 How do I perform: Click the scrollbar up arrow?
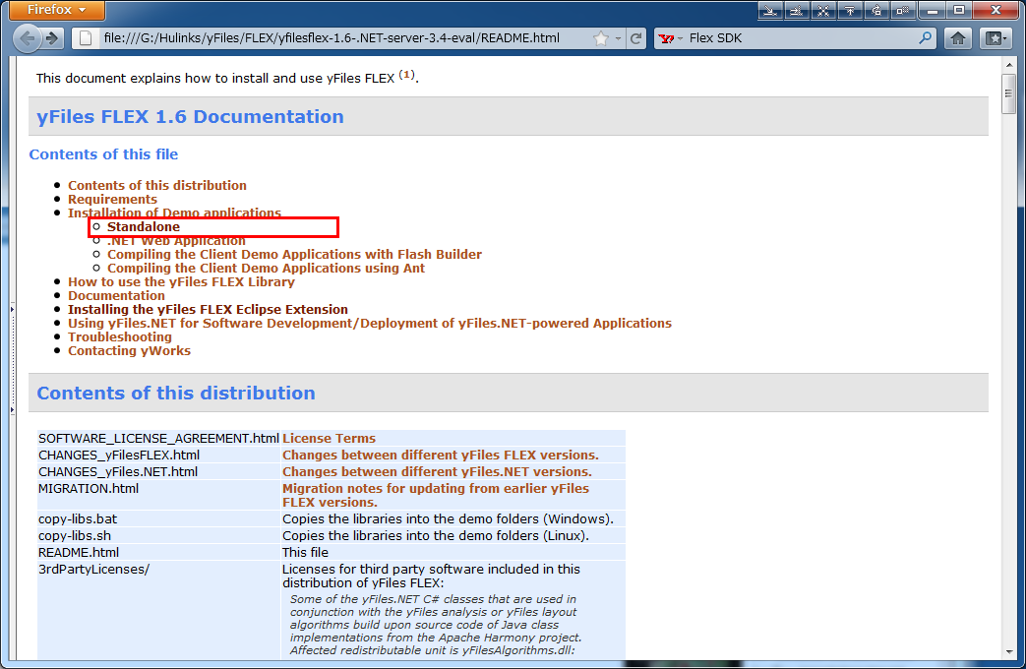1009,65
